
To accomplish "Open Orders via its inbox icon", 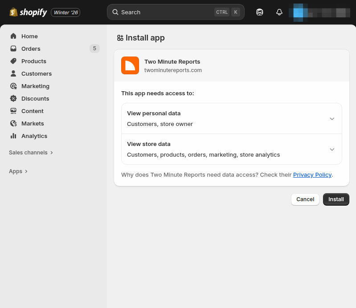I will (13, 49).
